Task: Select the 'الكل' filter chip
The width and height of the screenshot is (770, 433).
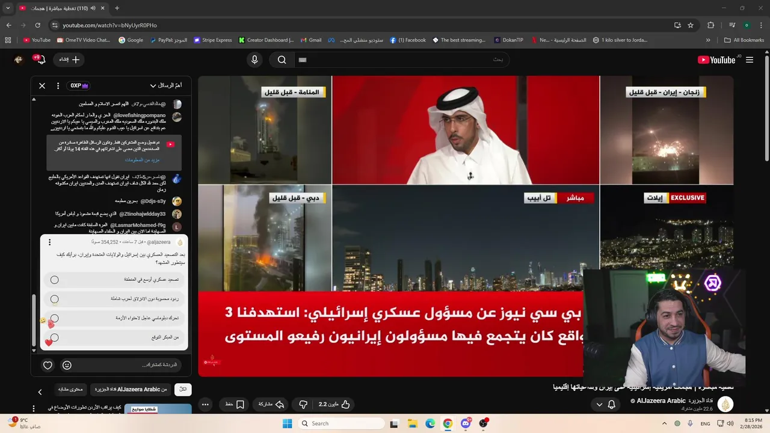Action: click(x=183, y=390)
